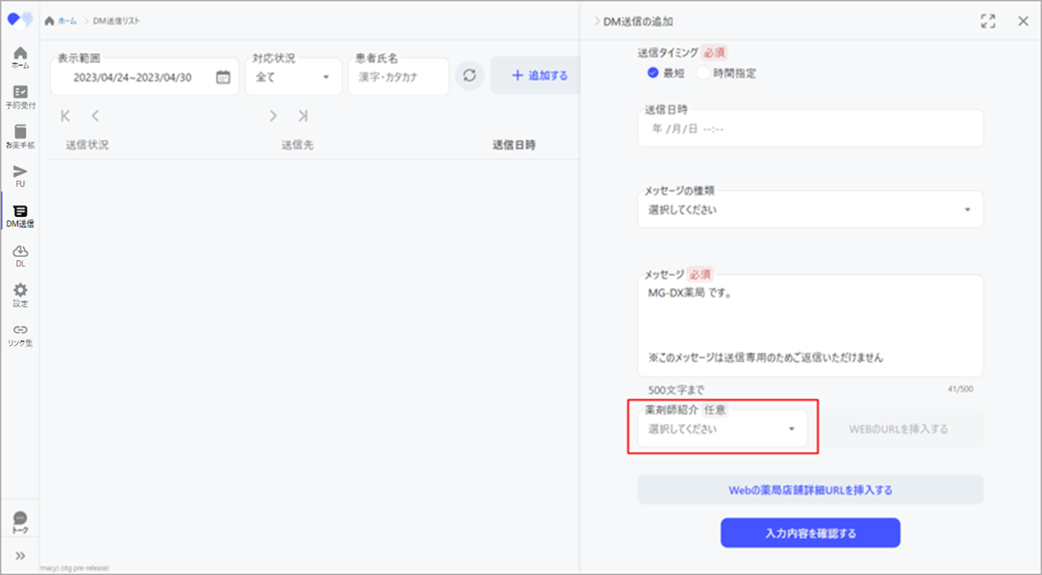The width and height of the screenshot is (1042, 575).
Task: Open the 薬剤師紹介 dropdown
Action: [x=722, y=429]
